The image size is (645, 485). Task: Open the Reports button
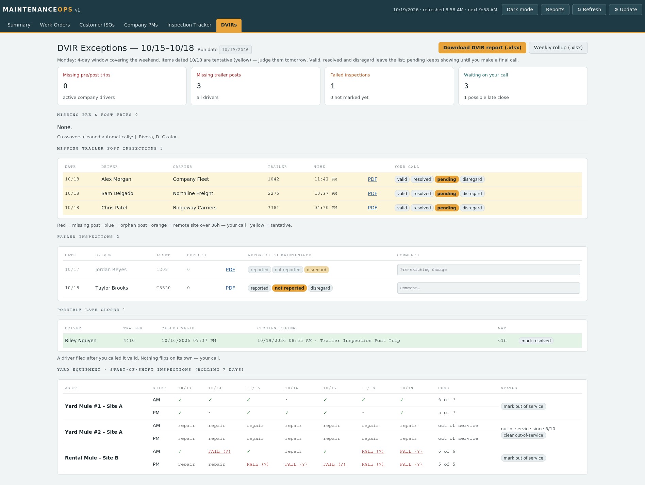coord(555,10)
